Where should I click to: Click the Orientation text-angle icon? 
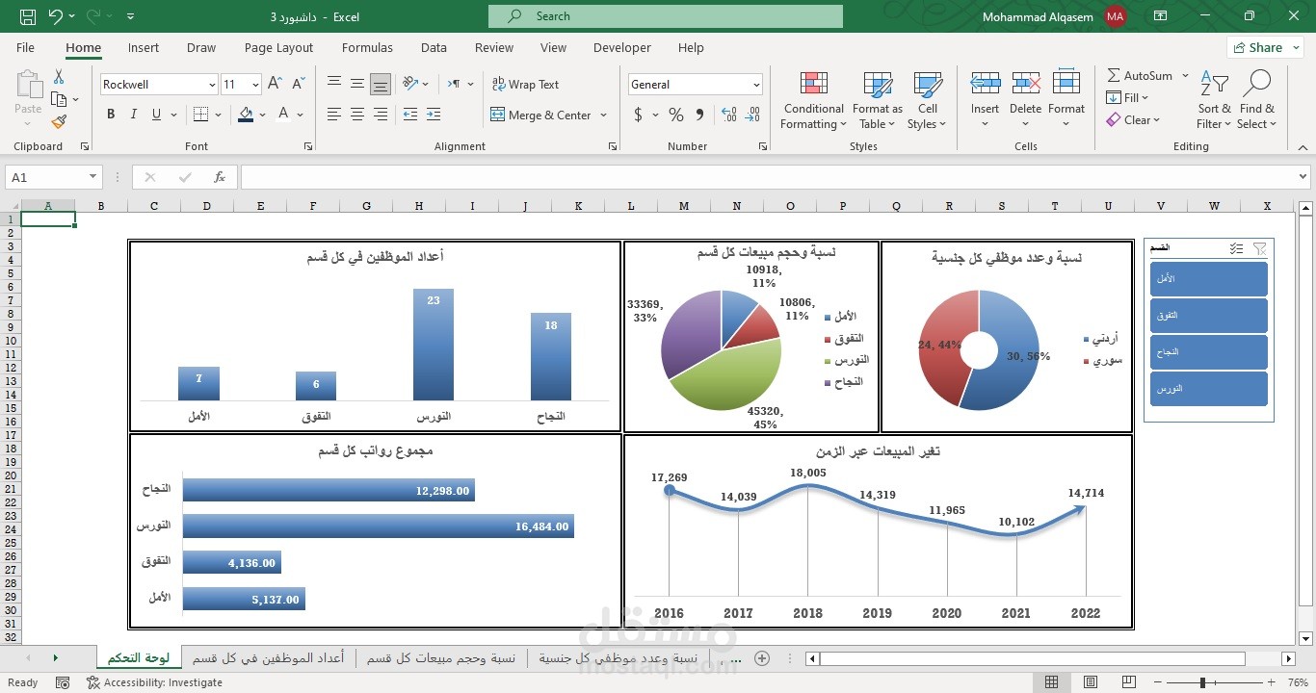(x=409, y=84)
